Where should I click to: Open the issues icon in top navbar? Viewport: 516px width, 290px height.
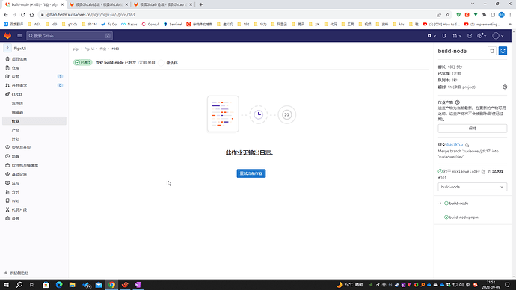click(x=444, y=36)
